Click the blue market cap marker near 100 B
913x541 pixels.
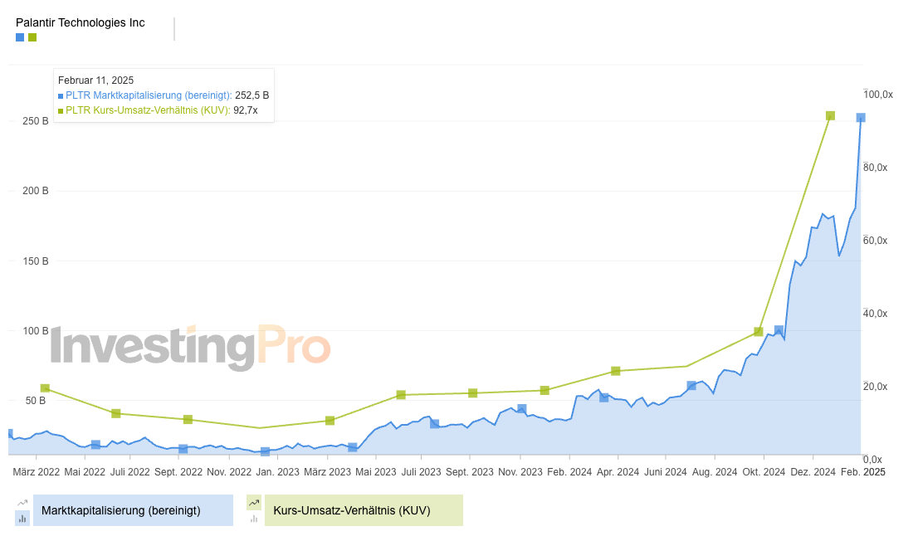(x=779, y=330)
